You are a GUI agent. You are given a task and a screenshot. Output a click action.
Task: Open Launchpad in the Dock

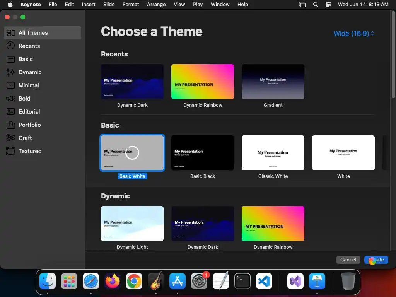69,281
